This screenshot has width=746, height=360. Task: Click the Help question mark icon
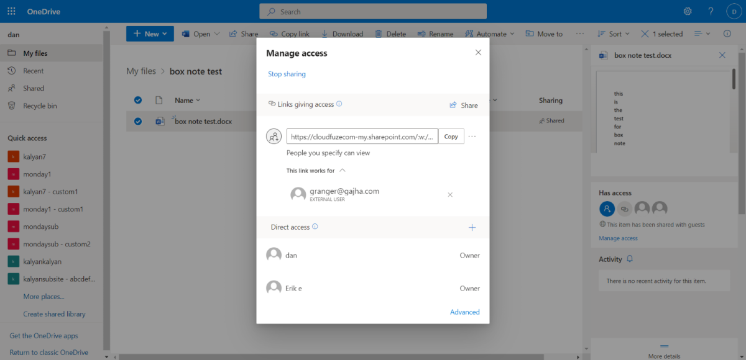(x=711, y=11)
